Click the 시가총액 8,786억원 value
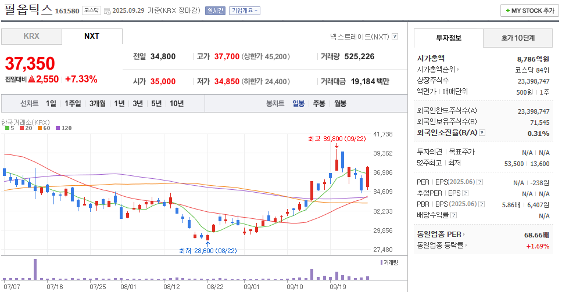Viewport: 562px width, 292px height. tap(533, 59)
